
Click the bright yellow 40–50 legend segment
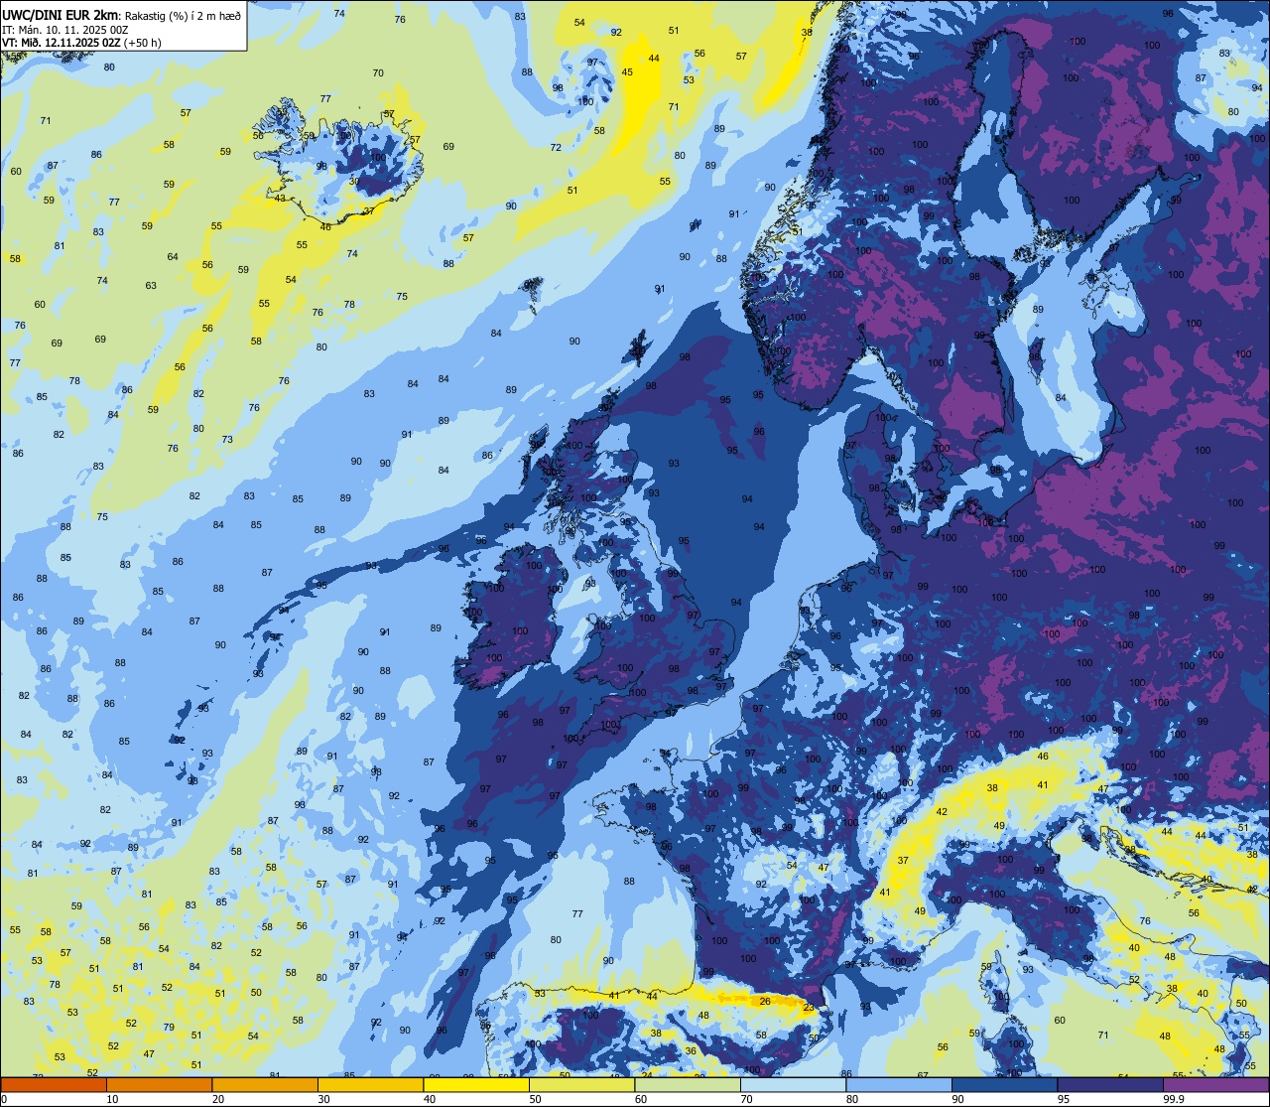(476, 1084)
